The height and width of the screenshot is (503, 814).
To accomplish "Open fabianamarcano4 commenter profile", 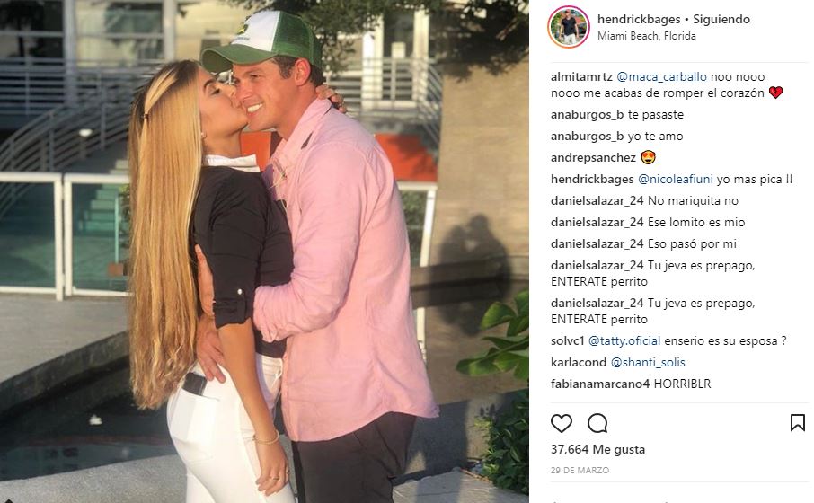I will (600, 384).
